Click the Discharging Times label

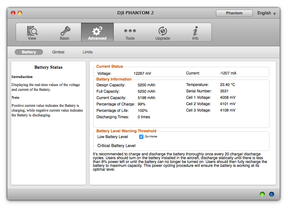pos(113,117)
